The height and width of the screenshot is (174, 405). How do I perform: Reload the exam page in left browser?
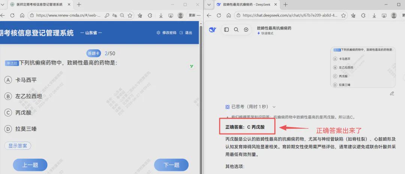tap(12, 15)
